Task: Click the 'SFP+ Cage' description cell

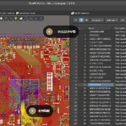Action: coord(120,35)
